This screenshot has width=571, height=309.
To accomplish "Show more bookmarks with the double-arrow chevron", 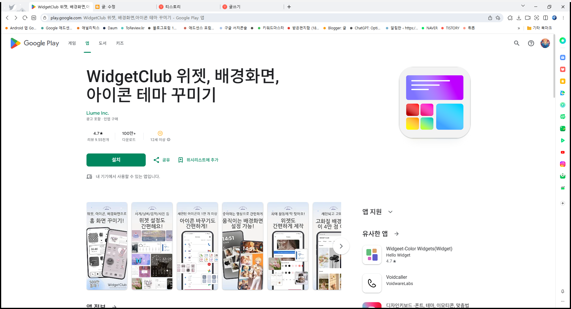I will (519, 28).
